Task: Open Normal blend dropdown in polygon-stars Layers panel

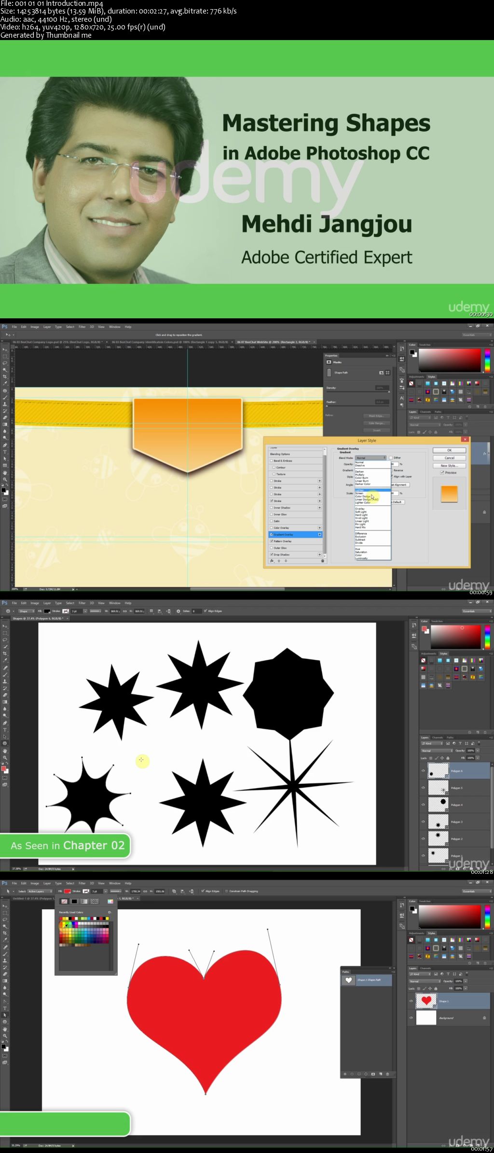Action: coord(437,751)
